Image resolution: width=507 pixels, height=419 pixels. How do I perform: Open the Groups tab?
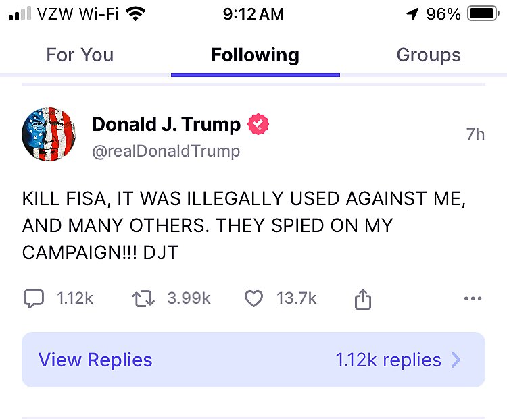[x=429, y=55]
